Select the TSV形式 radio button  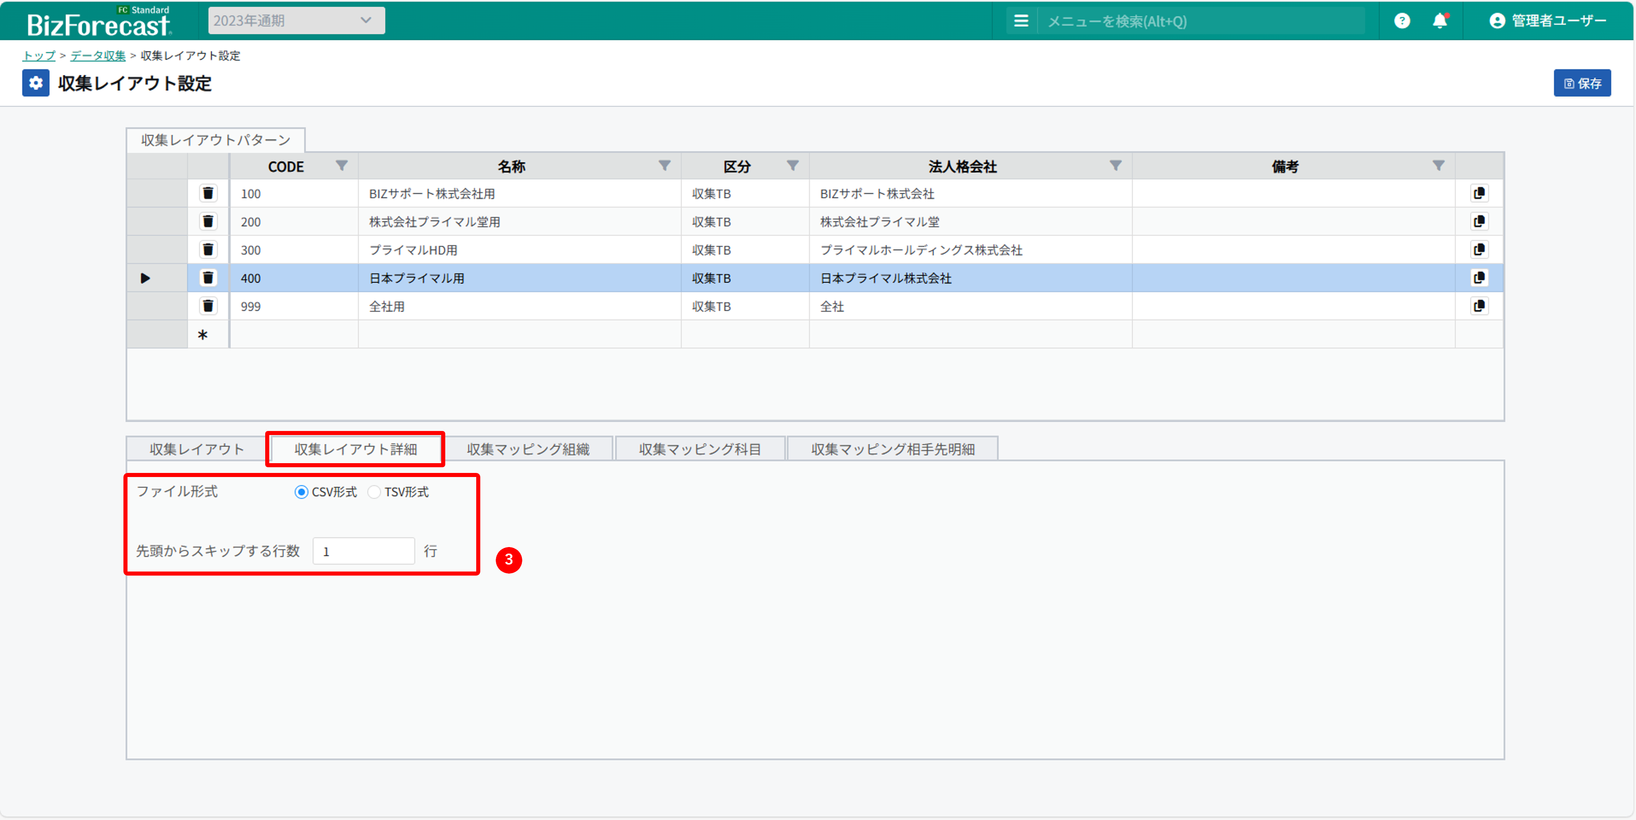(x=374, y=492)
